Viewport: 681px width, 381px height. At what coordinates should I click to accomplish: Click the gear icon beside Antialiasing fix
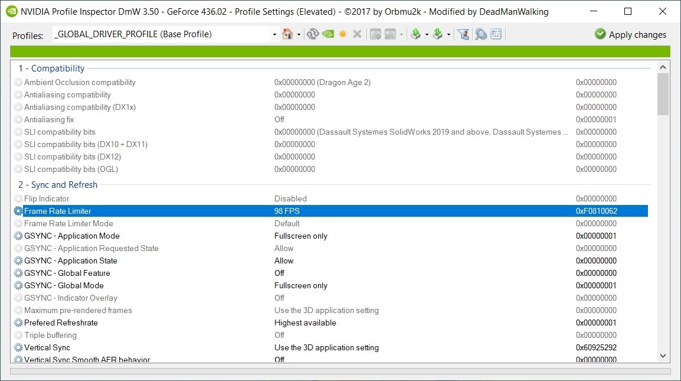[x=18, y=119]
